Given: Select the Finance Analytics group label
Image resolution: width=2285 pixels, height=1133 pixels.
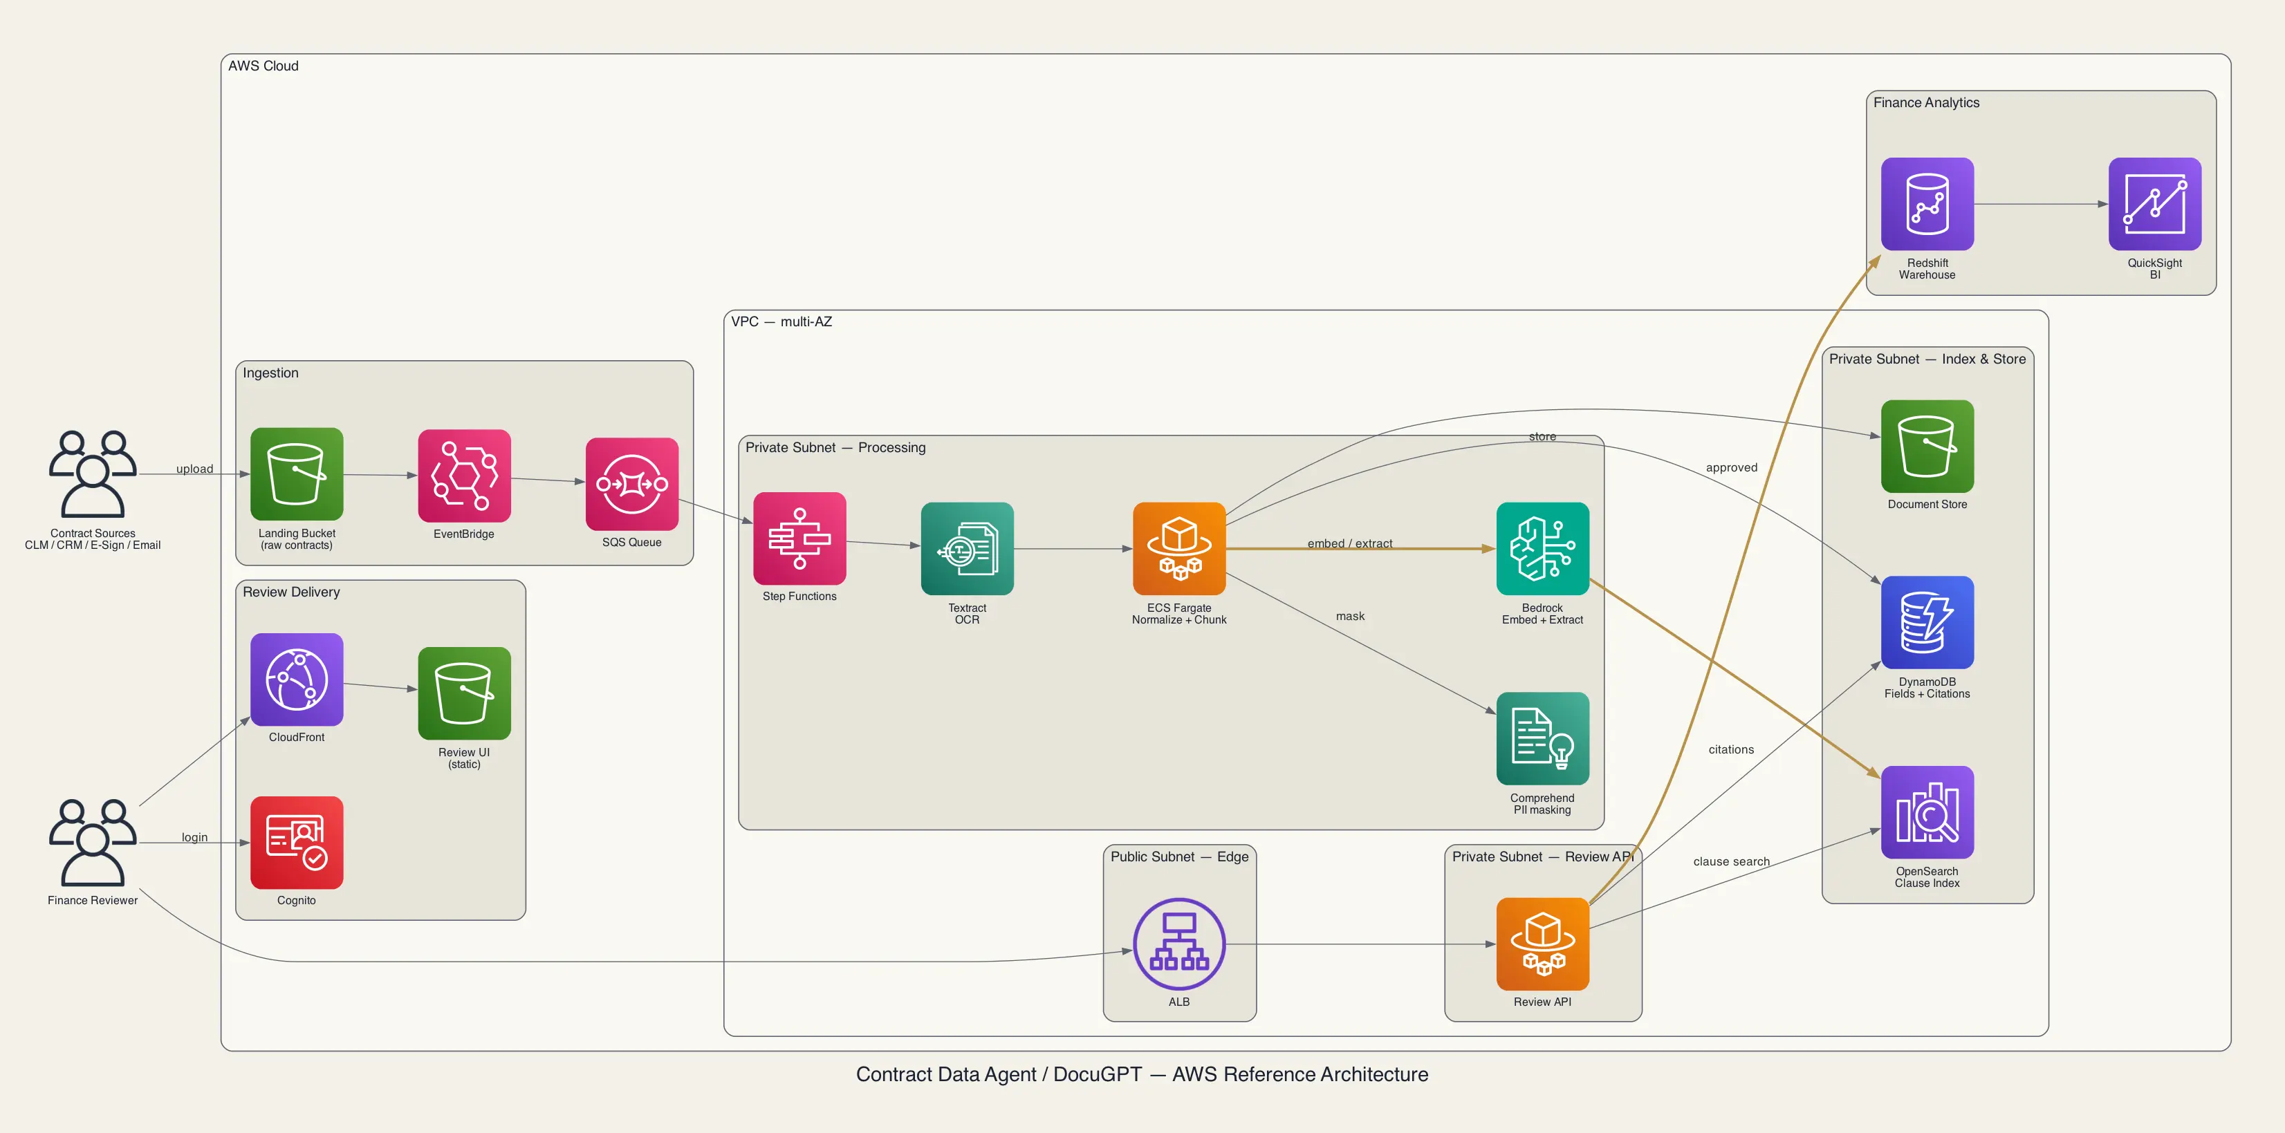Looking at the screenshot, I should pyautogui.click(x=1926, y=103).
